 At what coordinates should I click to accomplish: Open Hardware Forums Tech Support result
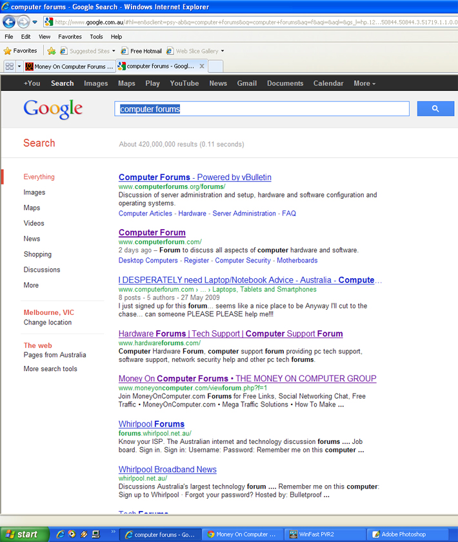230,334
